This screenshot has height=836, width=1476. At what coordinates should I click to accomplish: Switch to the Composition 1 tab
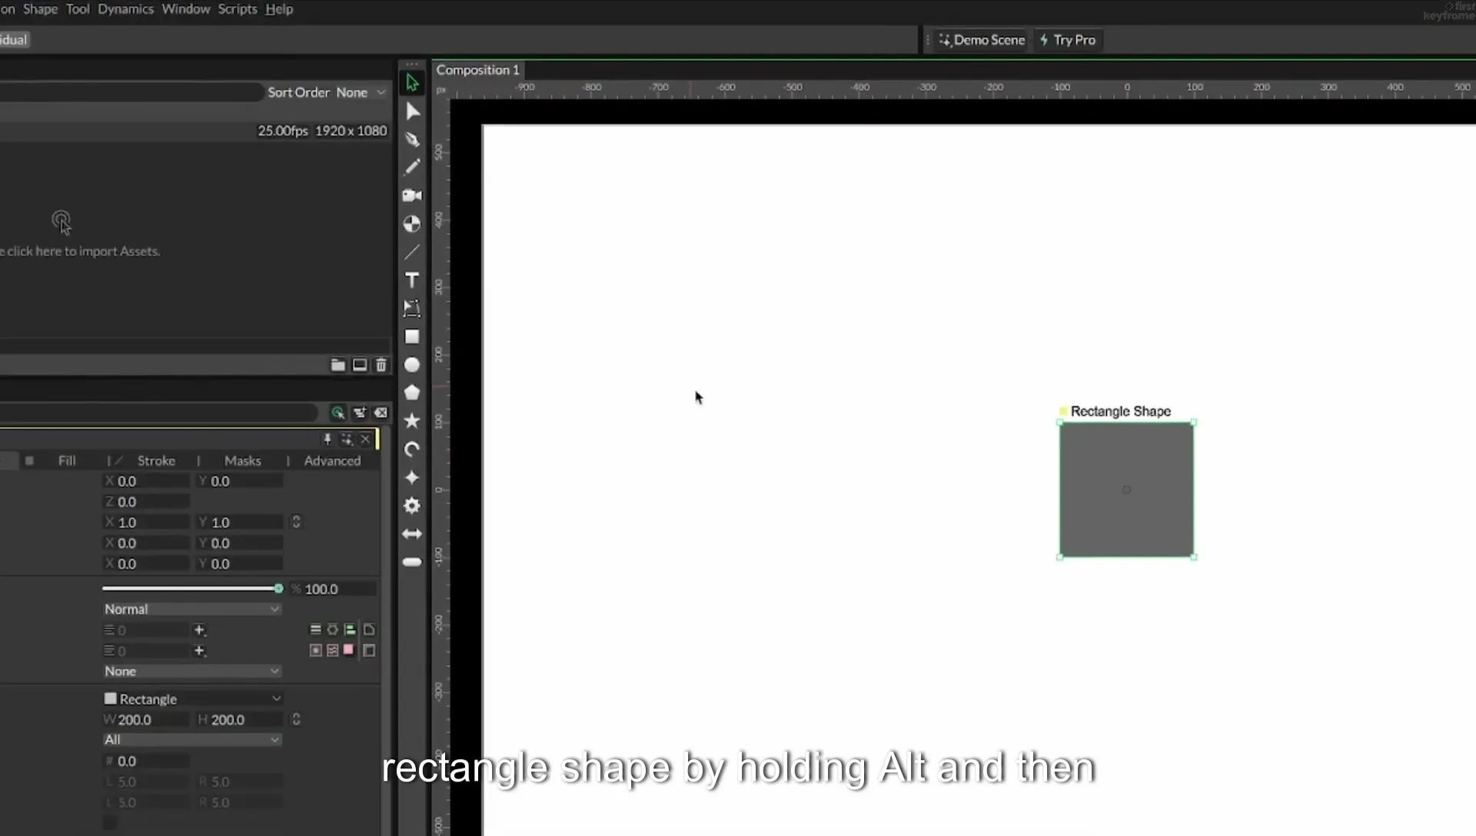[x=477, y=70]
